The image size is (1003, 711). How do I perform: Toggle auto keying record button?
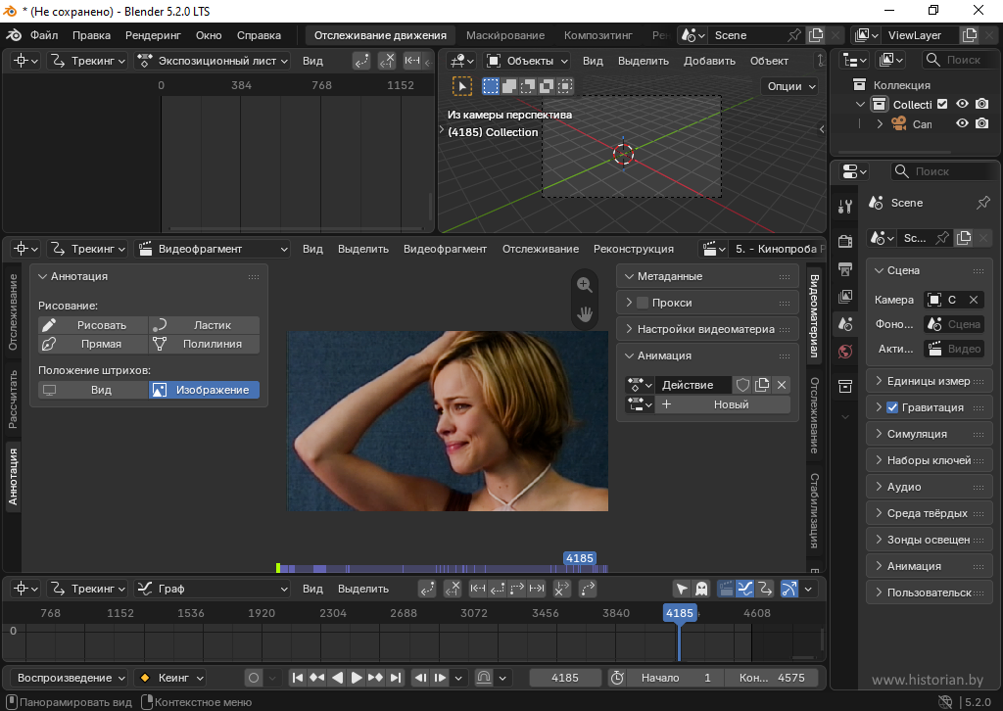pyautogui.click(x=254, y=678)
